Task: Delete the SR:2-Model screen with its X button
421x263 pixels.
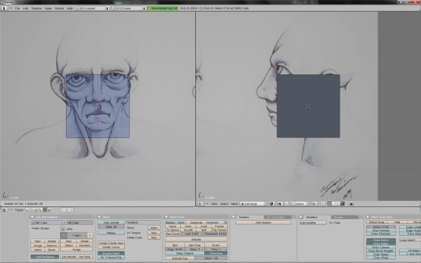Action: [107, 8]
